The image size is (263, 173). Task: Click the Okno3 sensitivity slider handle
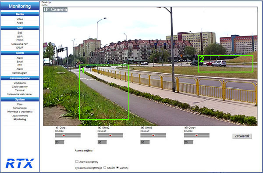coord(153,135)
